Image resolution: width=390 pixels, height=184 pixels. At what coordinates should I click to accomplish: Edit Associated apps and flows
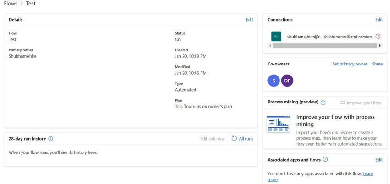[x=379, y=160]
